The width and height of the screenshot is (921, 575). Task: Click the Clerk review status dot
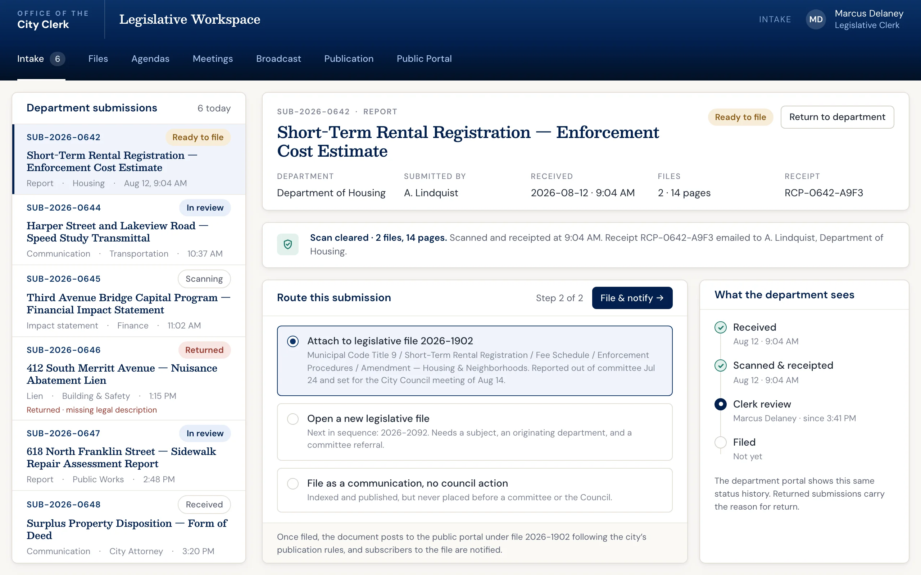(721, 404)
